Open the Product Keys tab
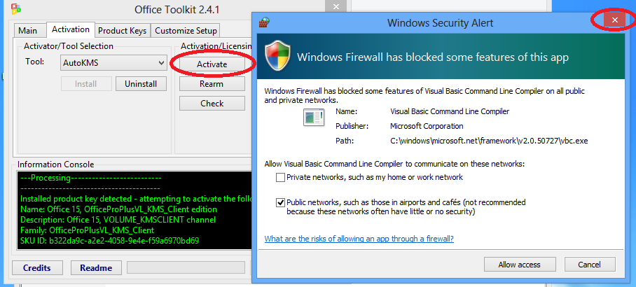This screenshot has width=636, height=287. [x=122, y=31]
